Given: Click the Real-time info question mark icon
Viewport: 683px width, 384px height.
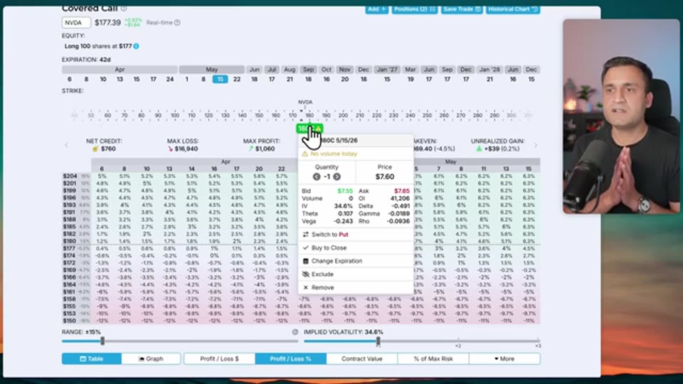Looking at the screenshot, I should coord(177,23).
